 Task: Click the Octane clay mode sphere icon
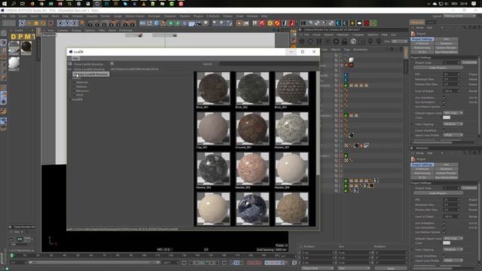pos(353,41)
